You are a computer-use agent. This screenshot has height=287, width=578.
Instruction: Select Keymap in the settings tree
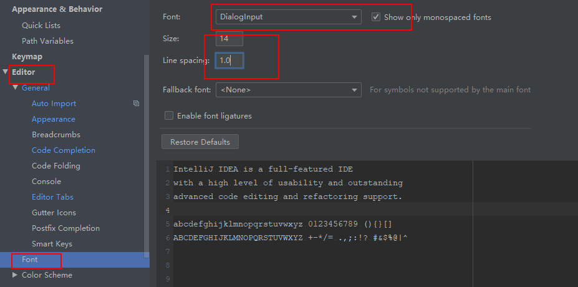click(27, 57)
